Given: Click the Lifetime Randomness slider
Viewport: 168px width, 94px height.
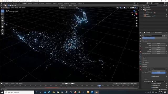Looking at the screenshot, I should click(x=159, y=53).
